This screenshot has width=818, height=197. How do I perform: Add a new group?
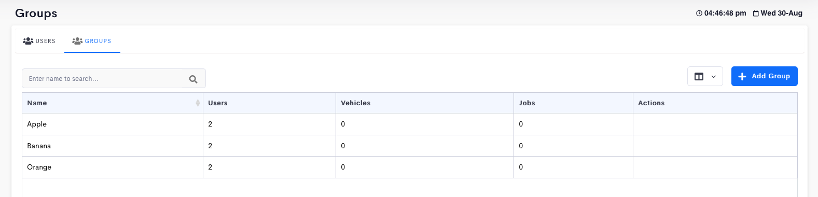pos(764,76)
